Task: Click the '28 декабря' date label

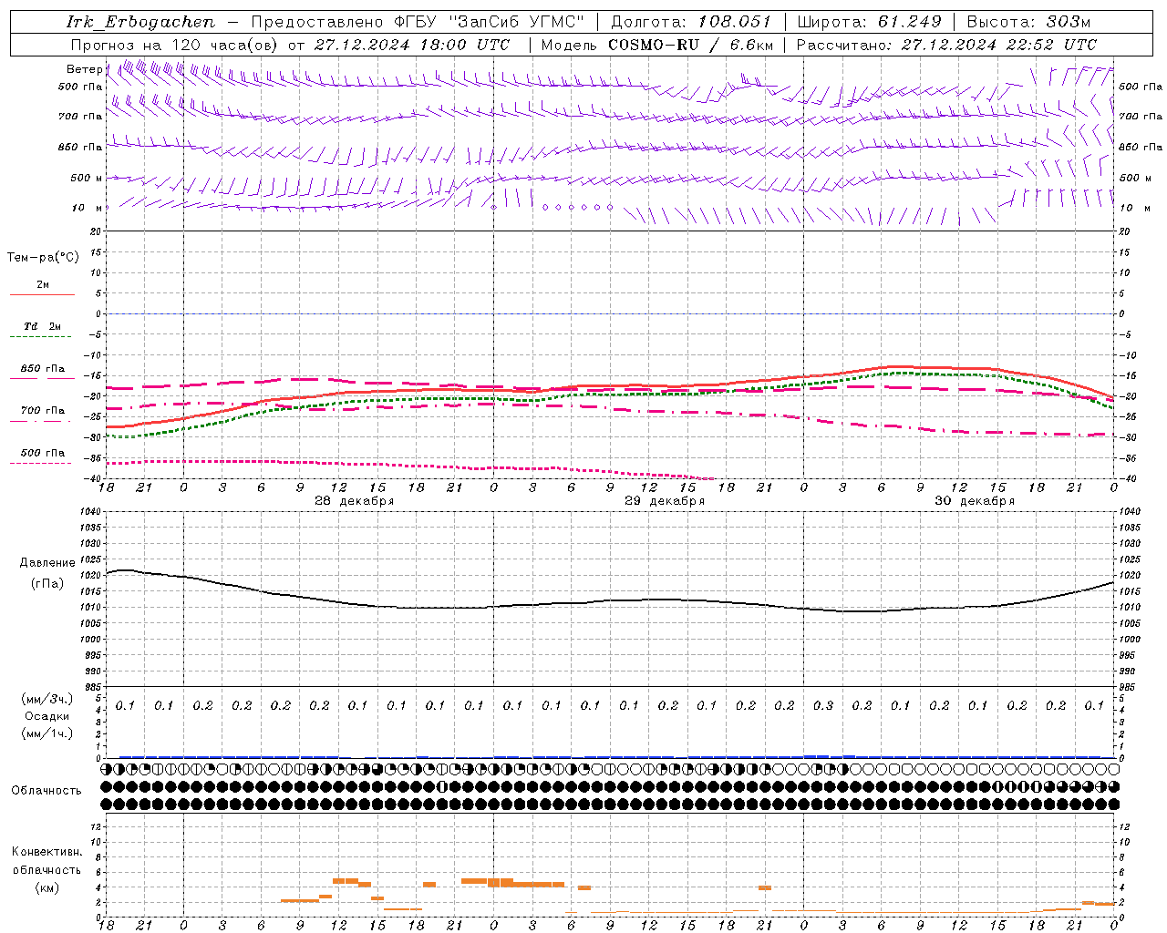Action: coord(355,501)
